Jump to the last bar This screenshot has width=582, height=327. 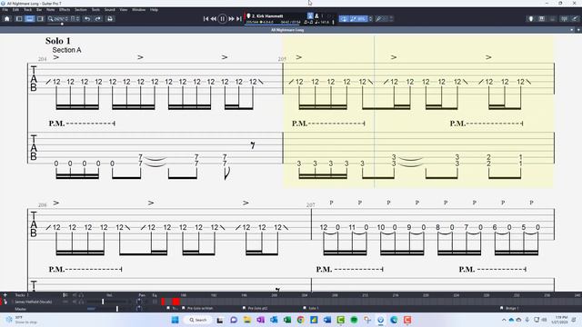(239, 19)
